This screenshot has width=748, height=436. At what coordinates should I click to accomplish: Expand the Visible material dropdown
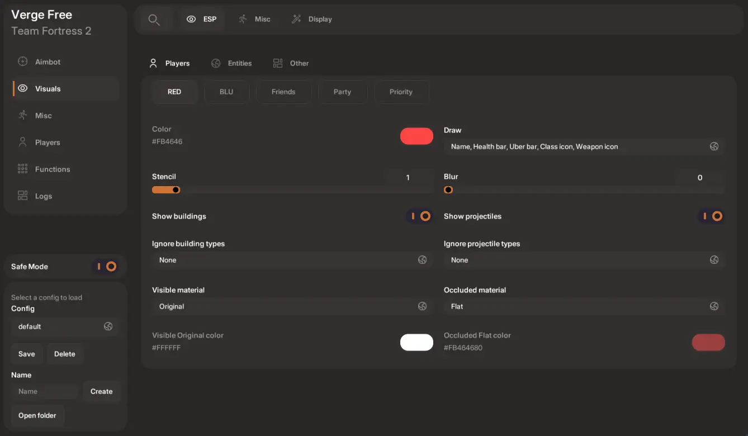click(x=292, y=306)
